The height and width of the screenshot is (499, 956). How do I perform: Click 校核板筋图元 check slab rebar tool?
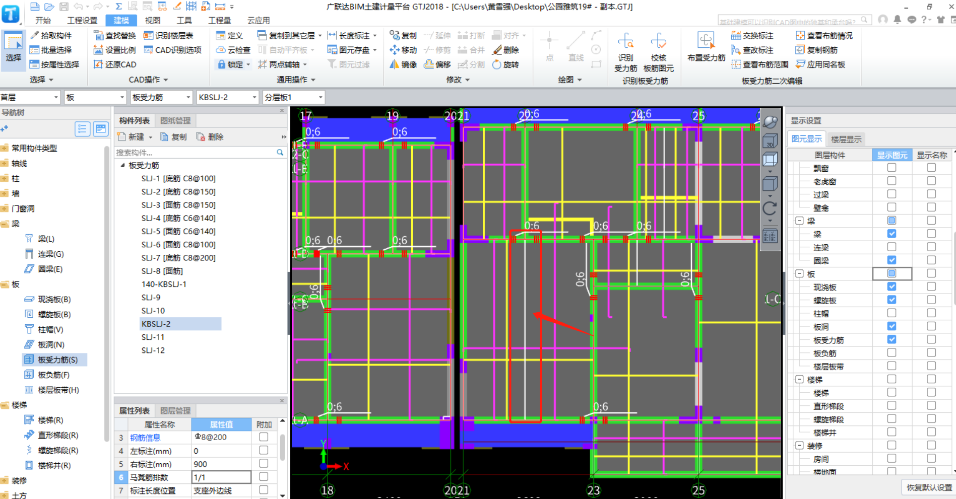658,52
